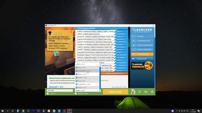The width and height of the screenshot is (202, 113).
Task: Click the purple Alice icon in tray
Action: (173, 111)
